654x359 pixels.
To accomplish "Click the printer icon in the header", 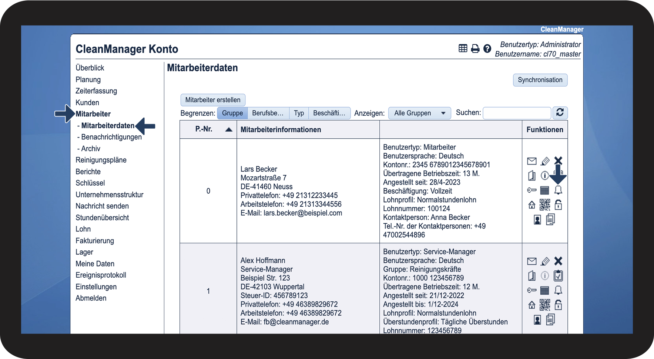I will click(475, 48).
